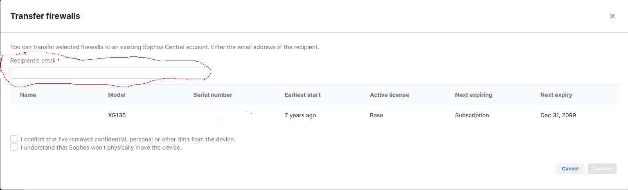Check the confirm data removed checkbox
The image size is (628, 190).
pos(14,139)
